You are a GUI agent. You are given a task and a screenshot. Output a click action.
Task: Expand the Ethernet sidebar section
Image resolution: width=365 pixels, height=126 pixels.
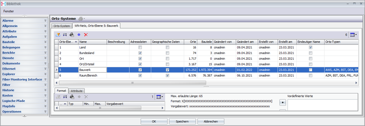point(24,69)
